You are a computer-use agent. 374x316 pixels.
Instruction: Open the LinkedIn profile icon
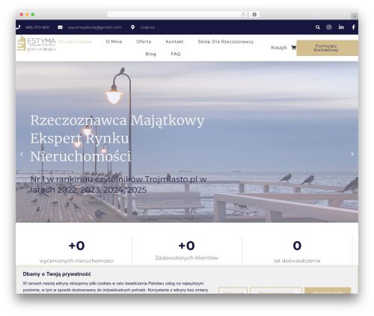[x=341, y=27]
